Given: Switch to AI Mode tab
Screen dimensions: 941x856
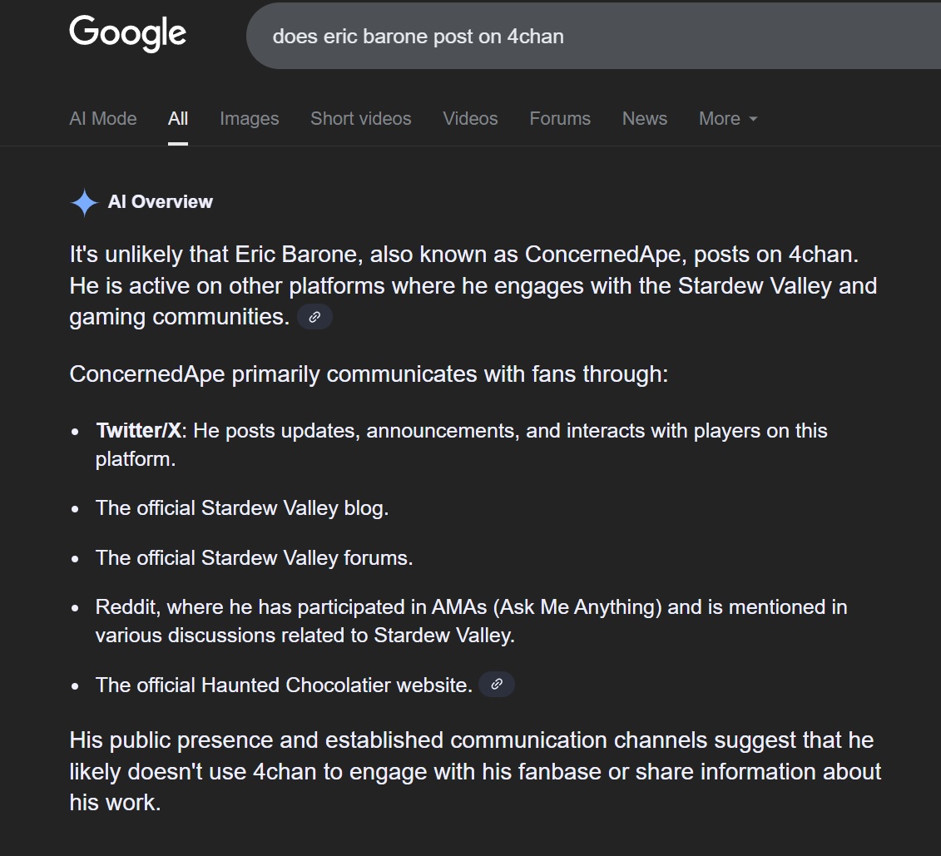Looking at the screenshot, I should tap(103, 118).
